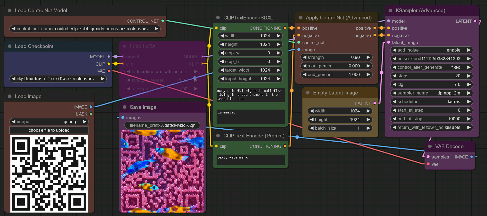487x216 pixels.
Task: Toggle the add_noise enable setting in KSampler
Action: [432, 50]
